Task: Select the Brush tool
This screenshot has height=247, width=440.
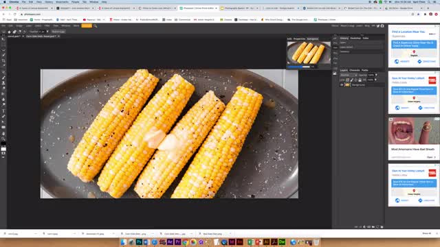Action: pos(3,78)
